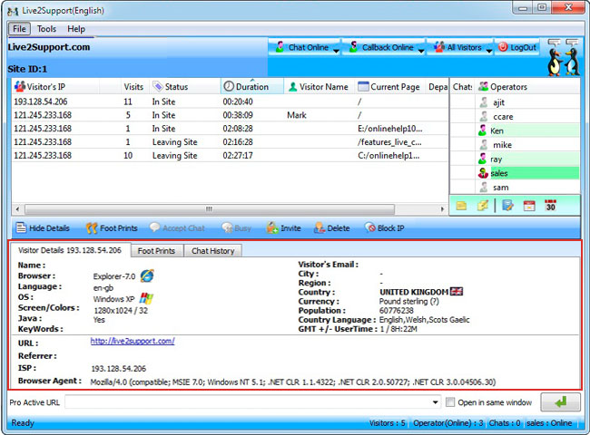Click the United Kingdom flag icon

[457, 292]
